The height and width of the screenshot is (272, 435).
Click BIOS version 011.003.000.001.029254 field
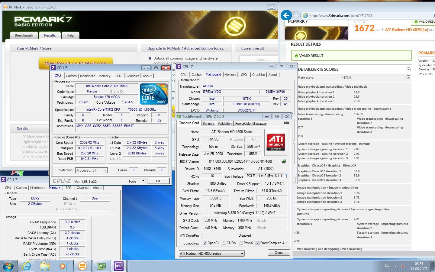coord(240,161)
